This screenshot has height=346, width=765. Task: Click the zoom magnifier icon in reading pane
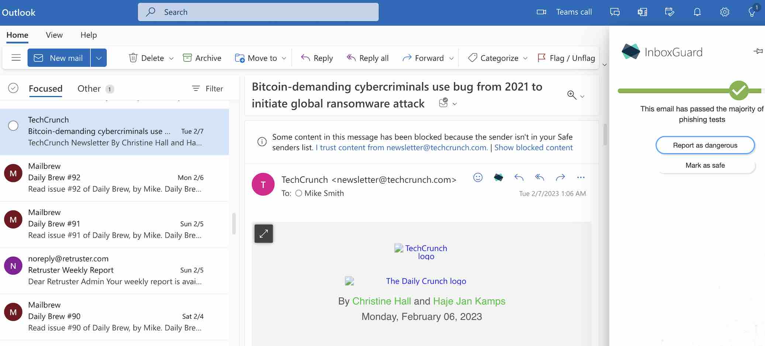click(572, 95)
